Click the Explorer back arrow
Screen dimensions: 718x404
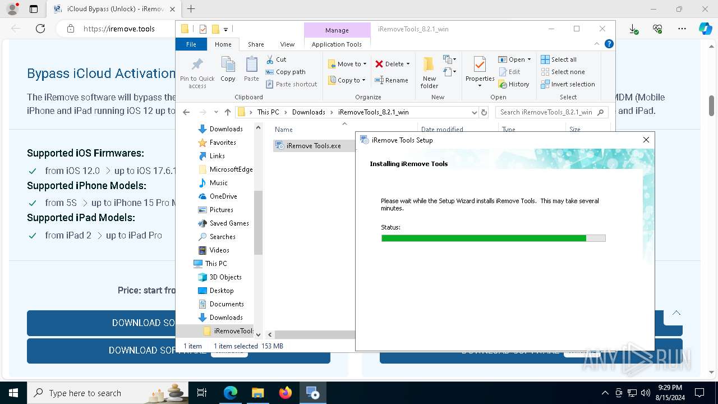[186, 112]
